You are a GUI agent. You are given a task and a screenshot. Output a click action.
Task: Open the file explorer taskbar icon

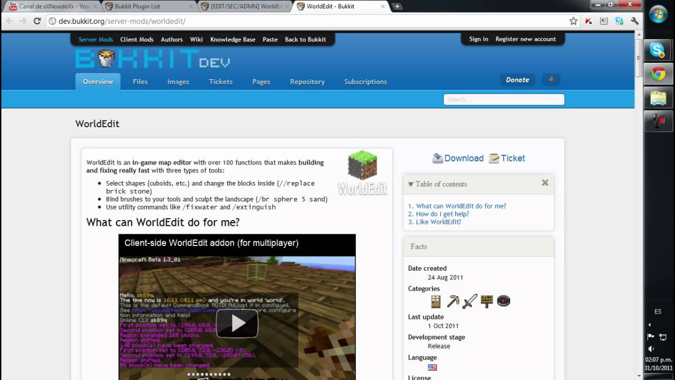658,98
